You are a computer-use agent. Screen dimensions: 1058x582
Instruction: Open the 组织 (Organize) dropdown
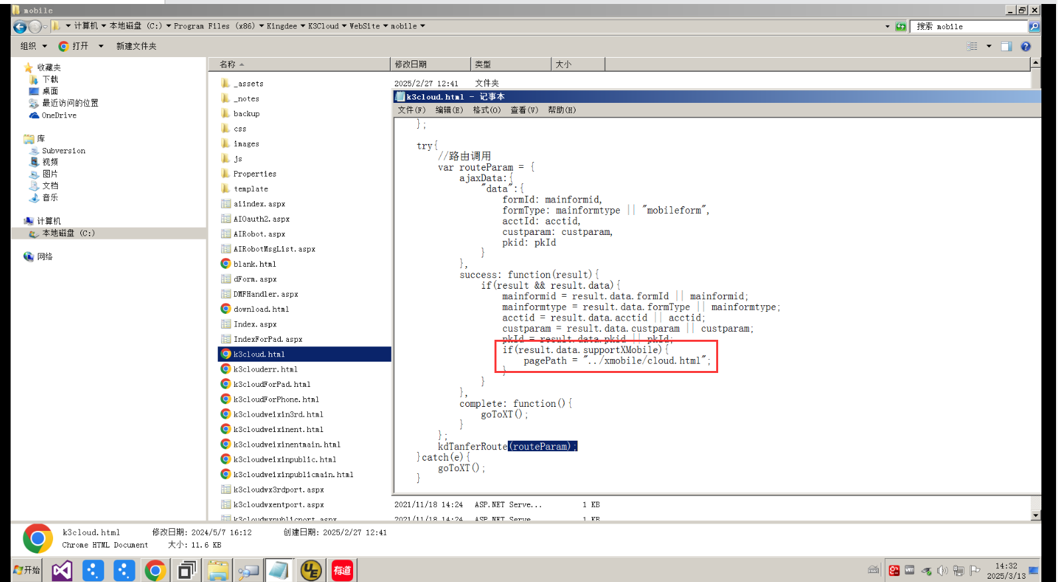tap(33, 46)
